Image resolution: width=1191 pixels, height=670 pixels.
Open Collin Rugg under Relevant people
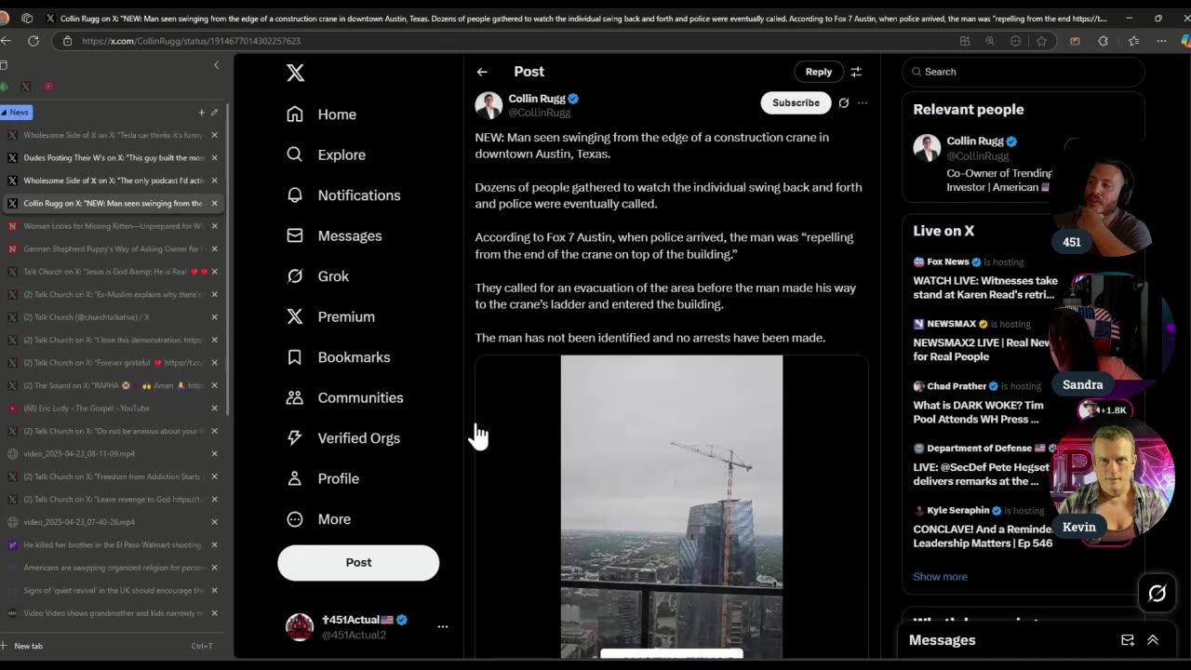point(973,141)
